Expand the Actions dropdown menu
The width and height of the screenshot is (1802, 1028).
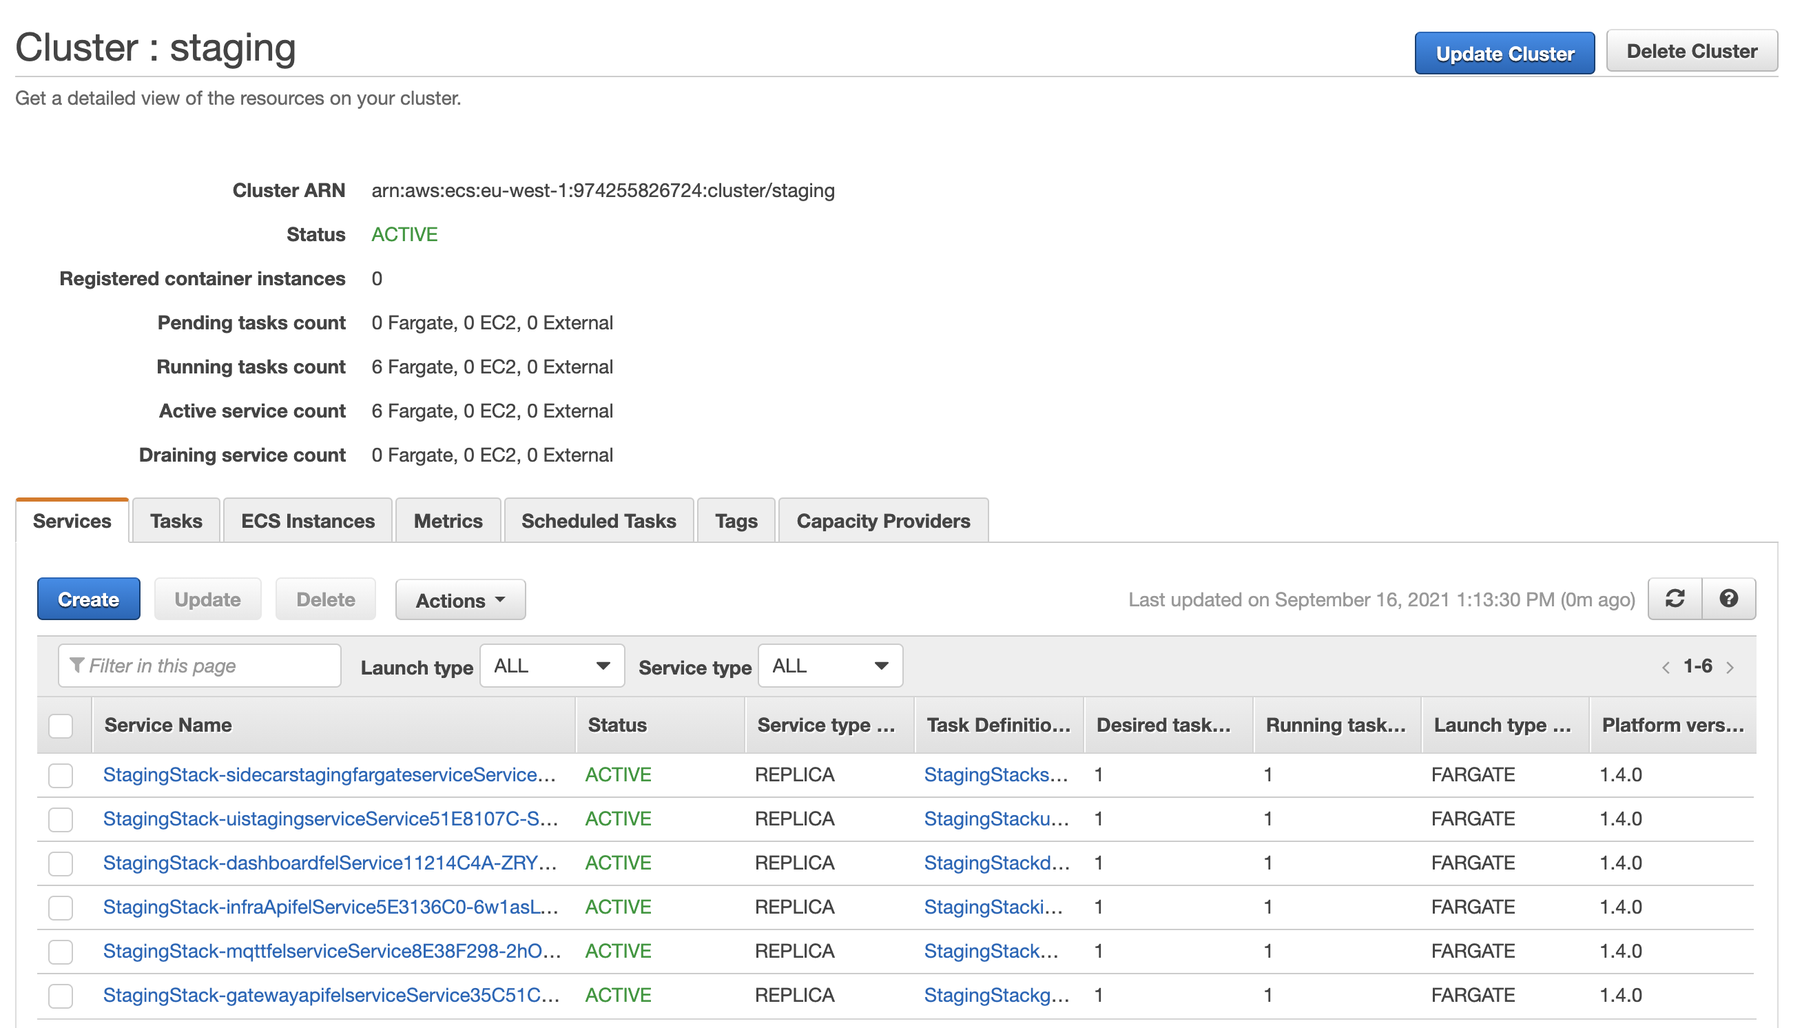[x=460, y=600]
